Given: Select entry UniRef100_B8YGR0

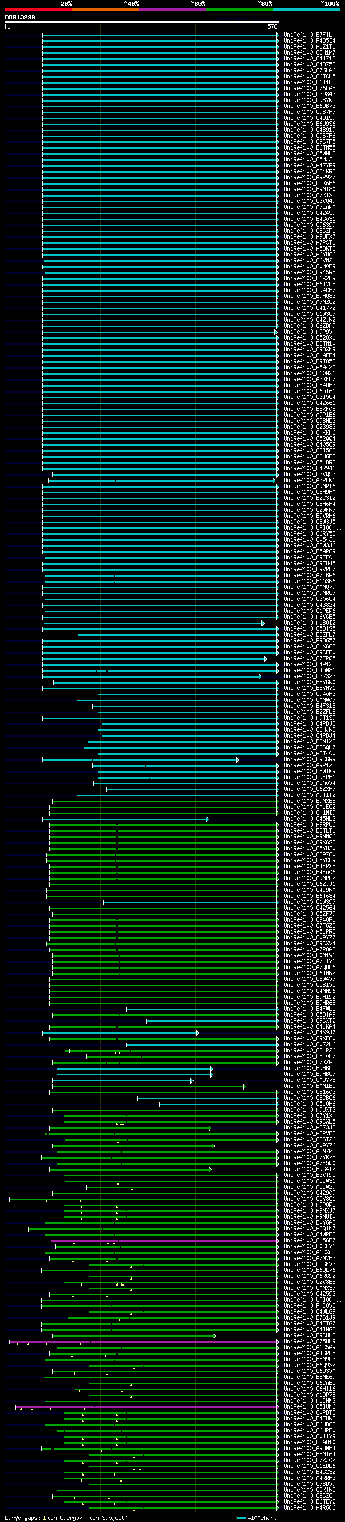Looking at the screenshot, I should point(309,682).
